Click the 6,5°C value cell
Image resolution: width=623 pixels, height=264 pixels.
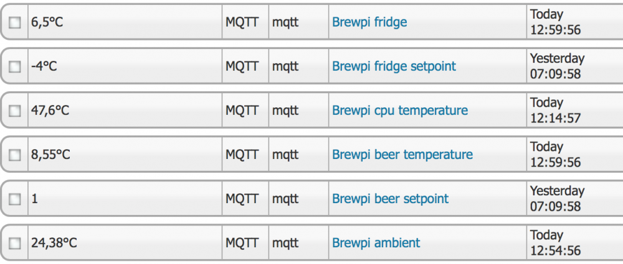[47, 22]
